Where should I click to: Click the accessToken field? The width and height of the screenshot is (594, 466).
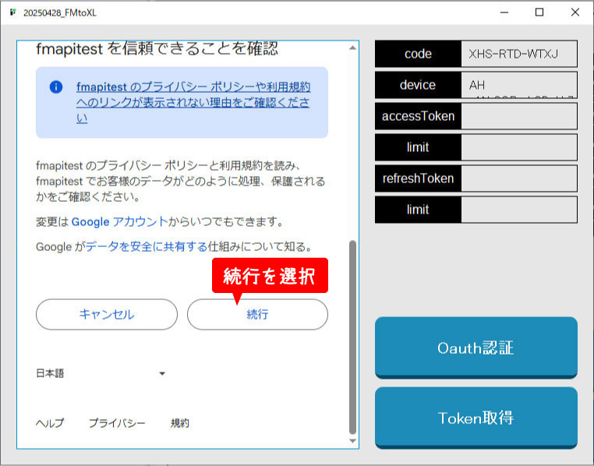coord(519,116)
